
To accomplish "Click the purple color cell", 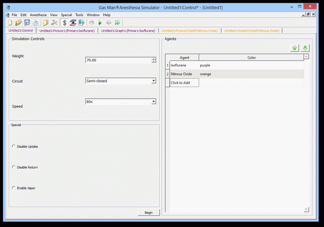I will [251, 65].
